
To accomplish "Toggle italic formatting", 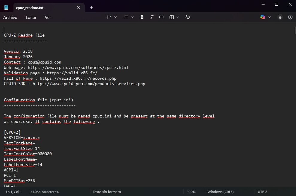I will point(151,17).
